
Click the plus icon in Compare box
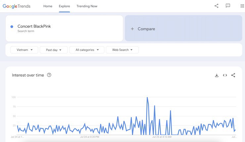pyautogui.click(x=132, y=29)
